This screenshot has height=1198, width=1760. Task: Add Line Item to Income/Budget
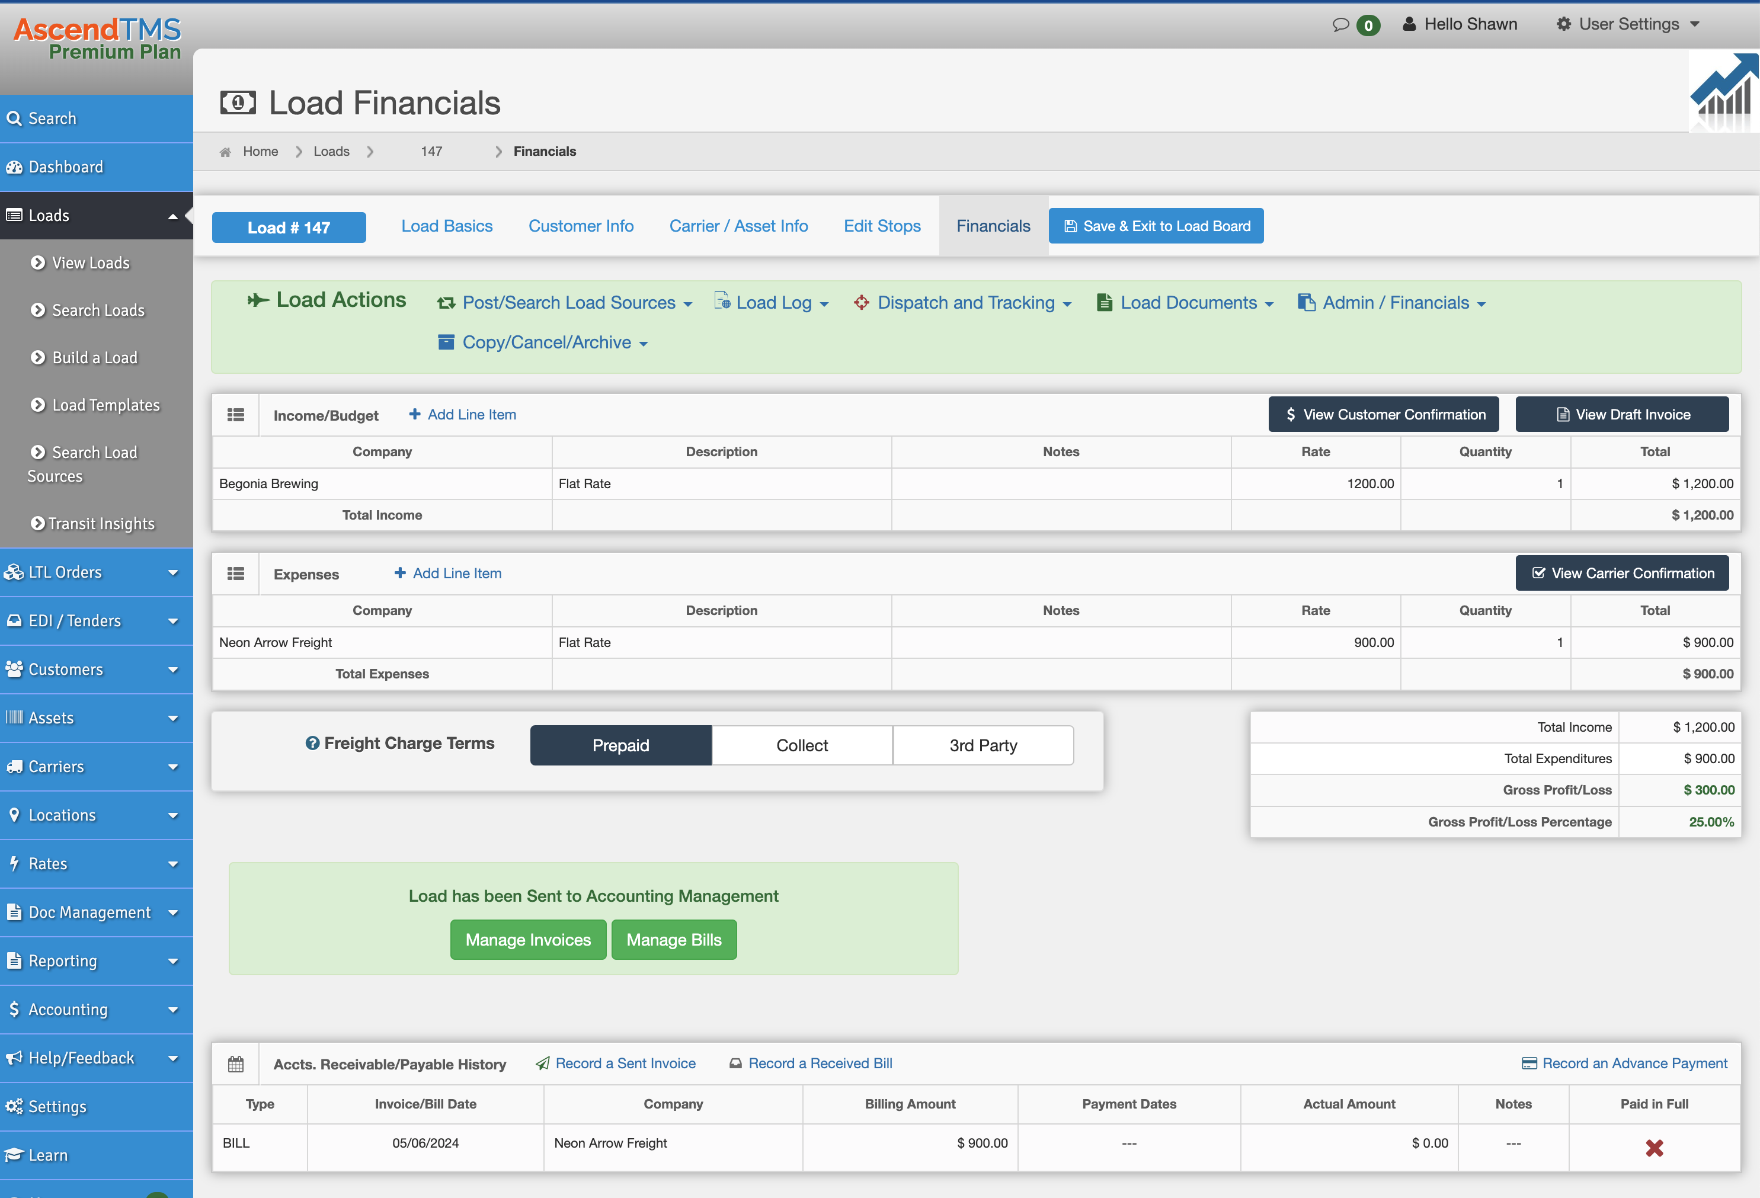coord(463,414)
